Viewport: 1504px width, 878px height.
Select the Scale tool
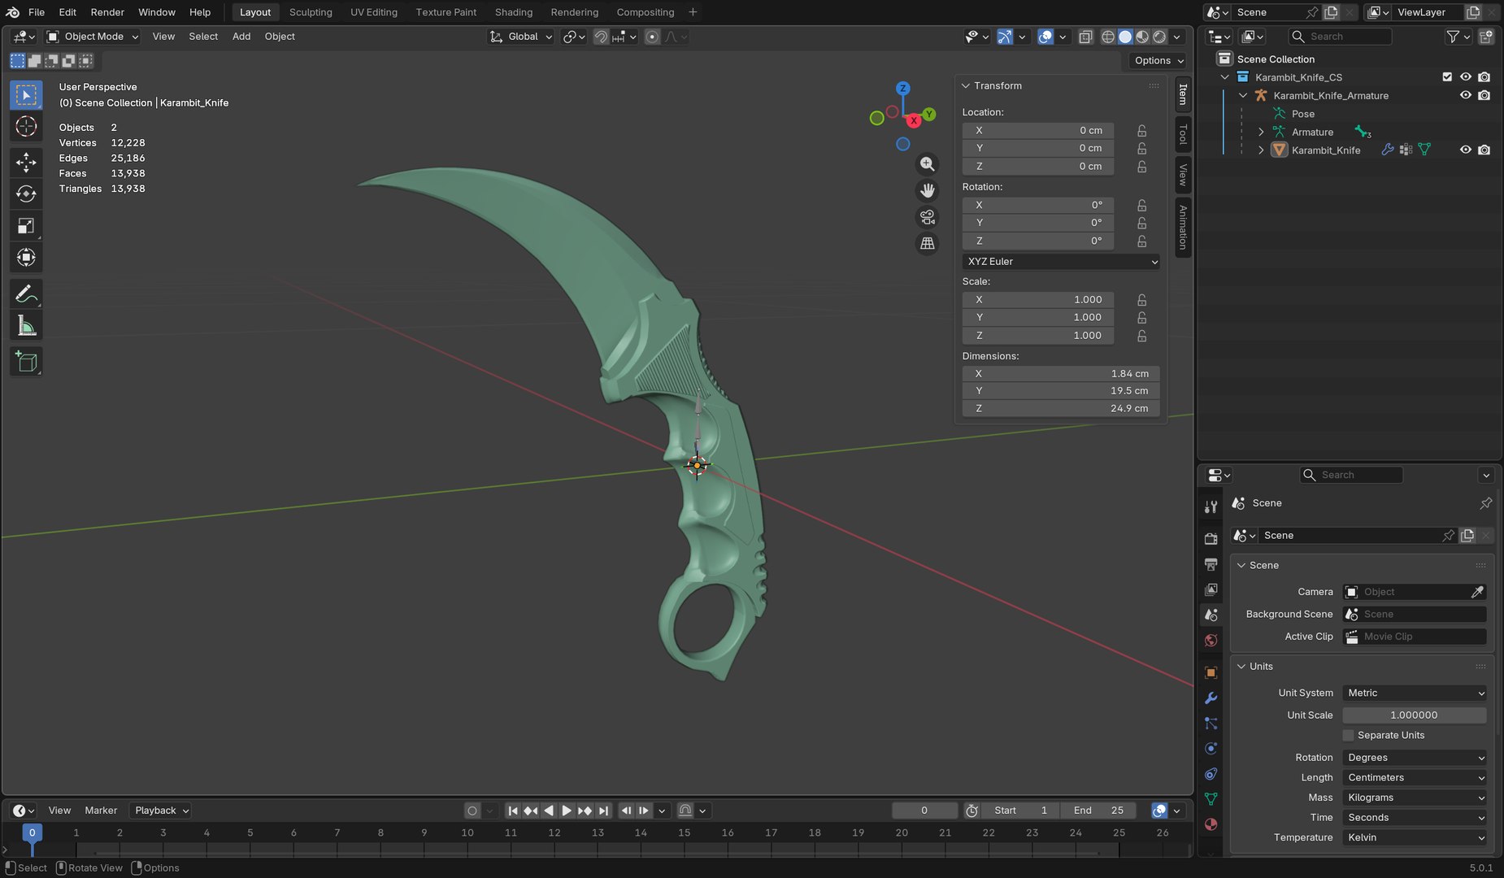[26, 226]
